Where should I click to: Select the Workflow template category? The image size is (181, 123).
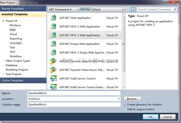[16, 56]
